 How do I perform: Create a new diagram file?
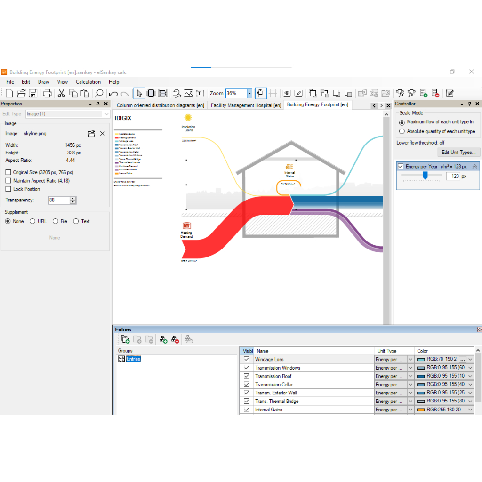[x=9, y=93]
